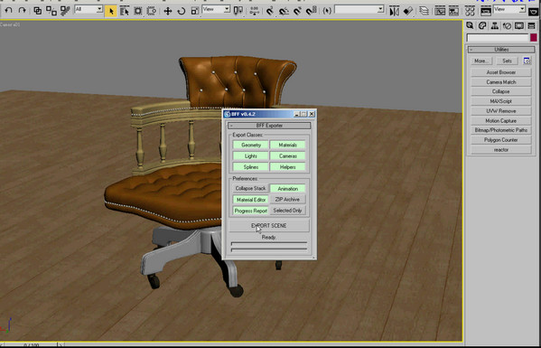Viewport: 541px width, 348px height.
Task: Open the reference coordinate View dropdown
Action: 216,9
